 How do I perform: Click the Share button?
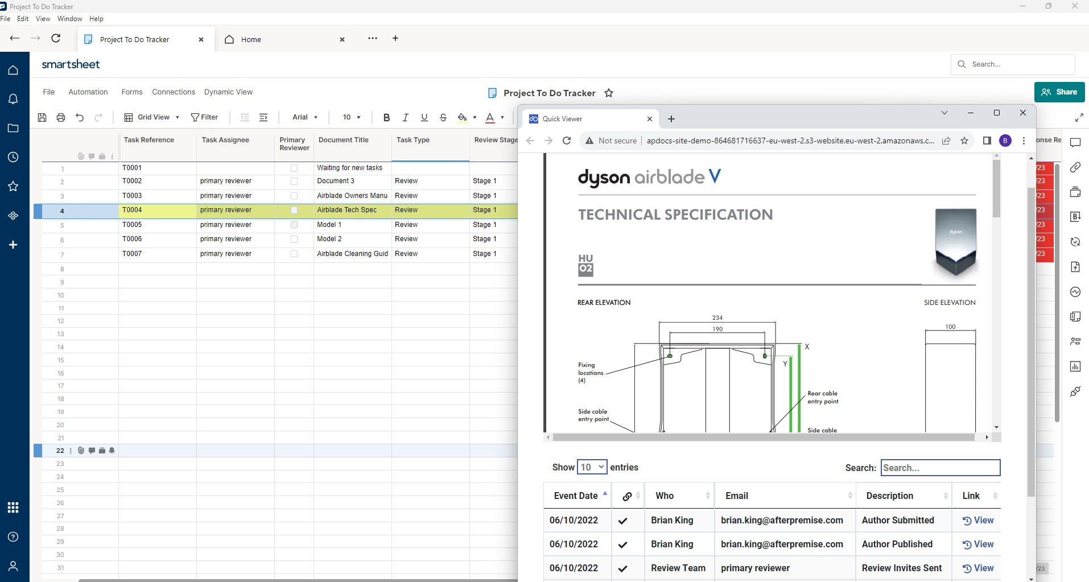pyautogui.click(x=1059, y=92)
